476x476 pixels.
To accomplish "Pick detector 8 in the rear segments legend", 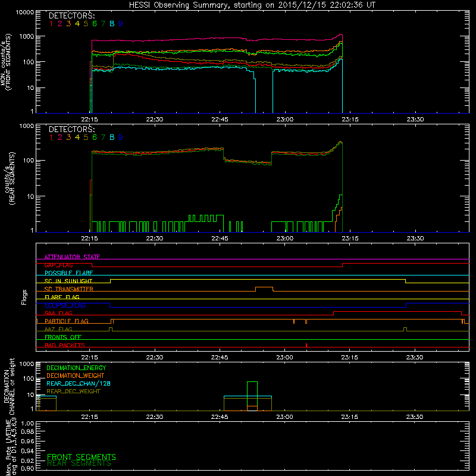I will point(112,137).
